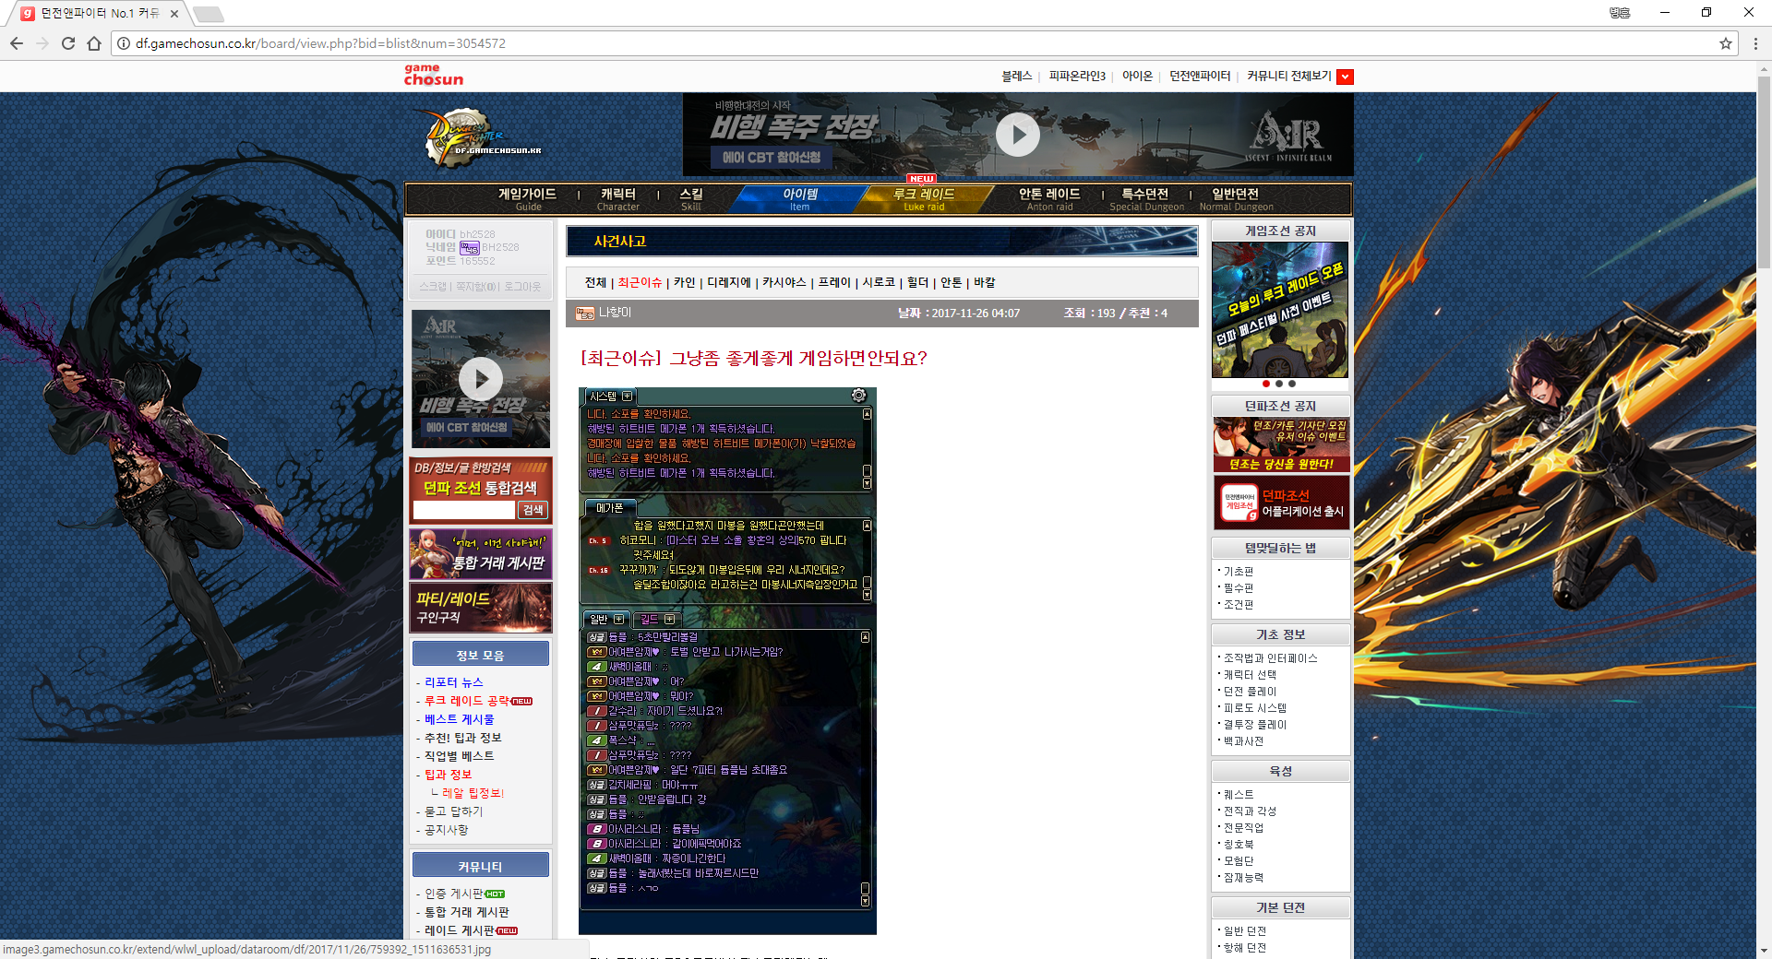Image resolution: width=1772 pixels, height=959 pixels.
Task: Open the 게임조선 공지 event thumbnail
Action: (1279, 310)
